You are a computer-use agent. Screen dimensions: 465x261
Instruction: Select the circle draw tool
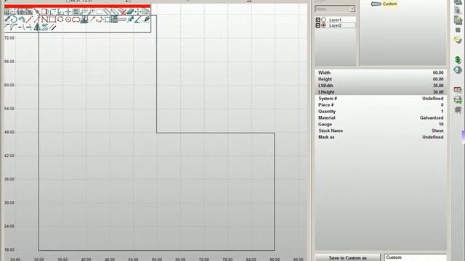[x=60, y=20]
